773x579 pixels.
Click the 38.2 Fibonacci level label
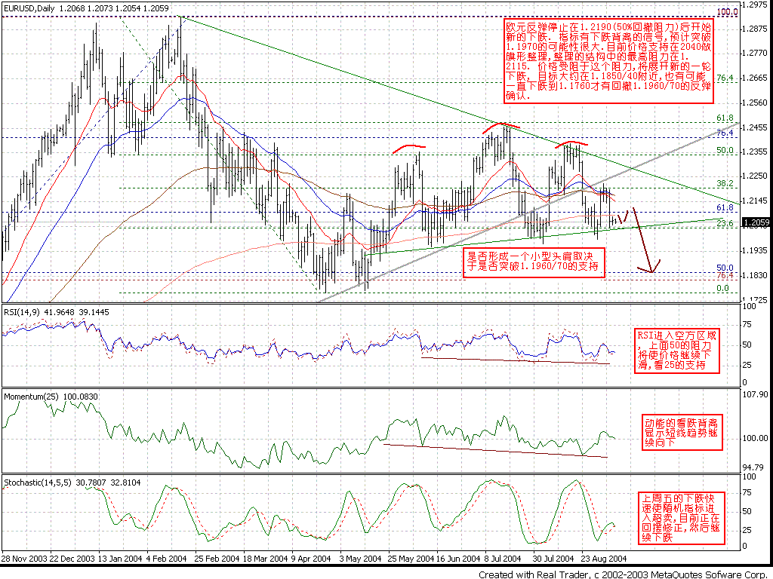[725, 183]
